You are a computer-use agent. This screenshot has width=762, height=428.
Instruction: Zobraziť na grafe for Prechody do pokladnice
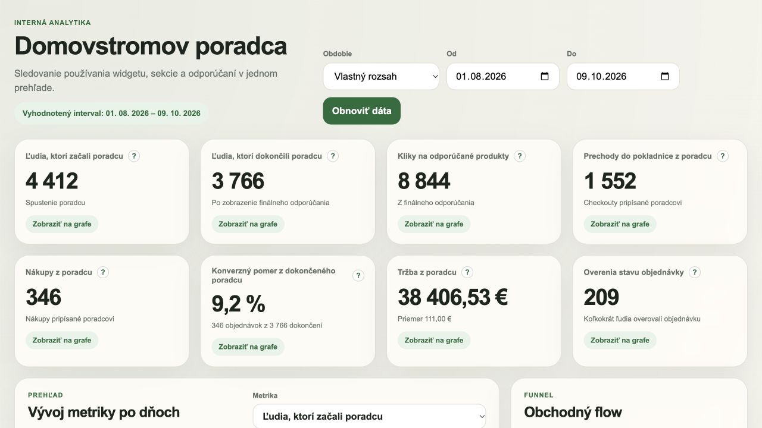[620, 224]
